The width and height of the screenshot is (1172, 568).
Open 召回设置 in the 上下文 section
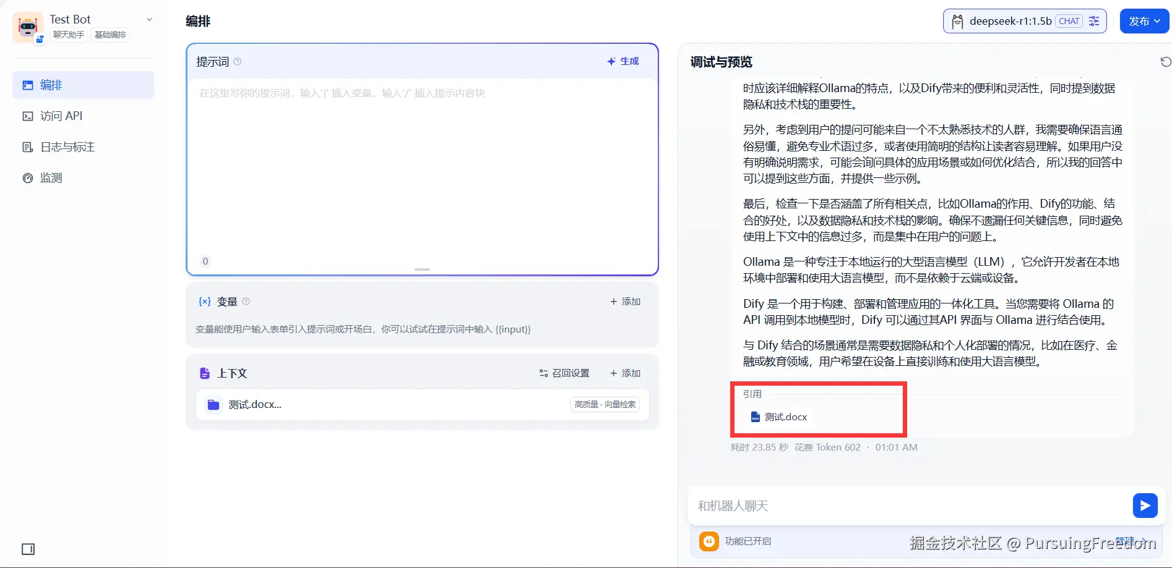pos(564,373)
